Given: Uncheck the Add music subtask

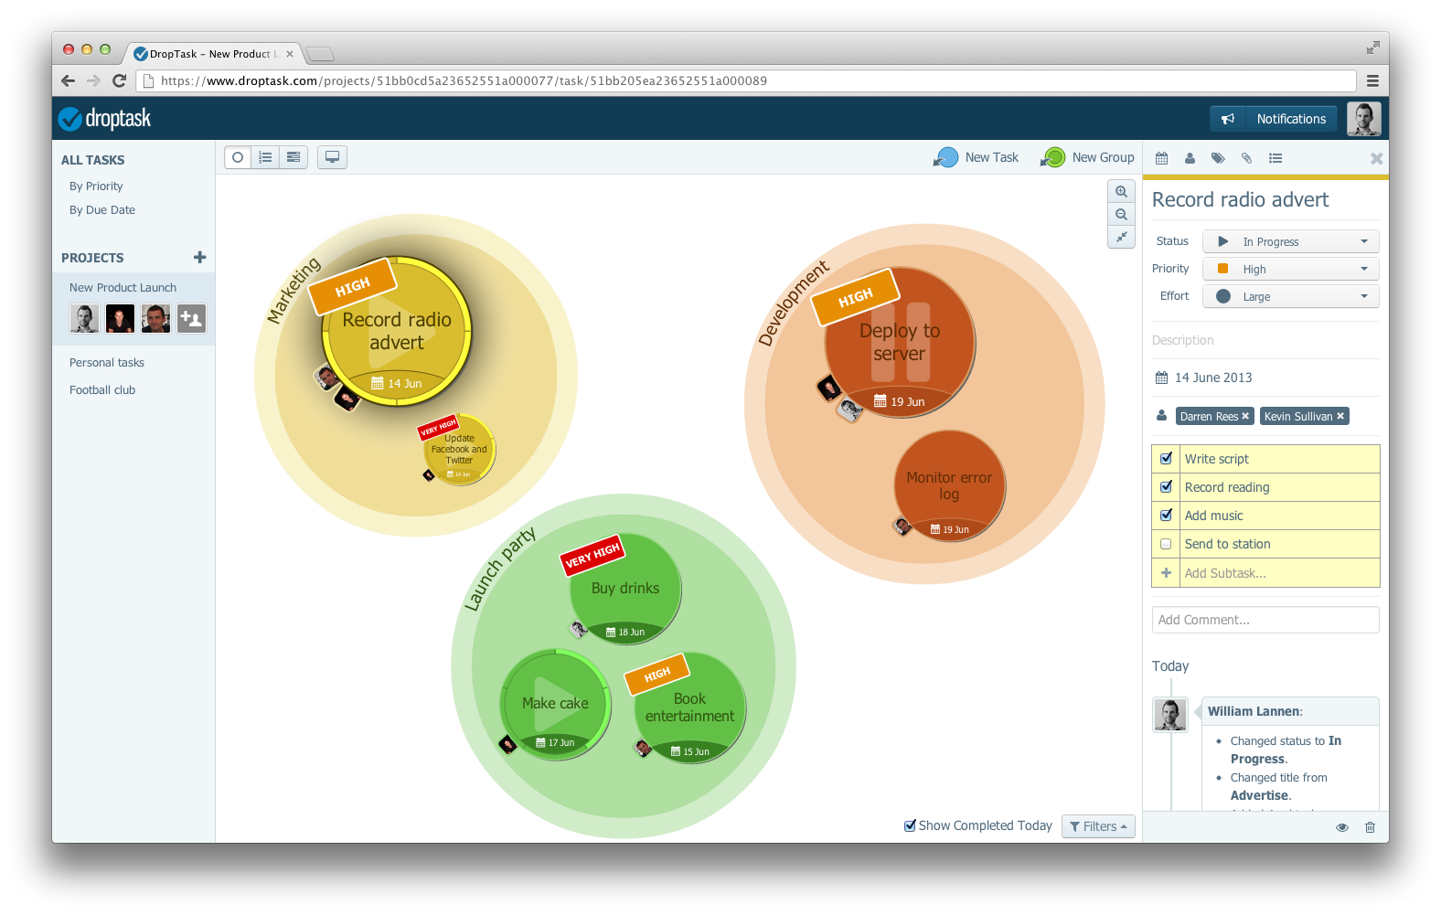Looking at the screenshot, I should [1166, 516].
